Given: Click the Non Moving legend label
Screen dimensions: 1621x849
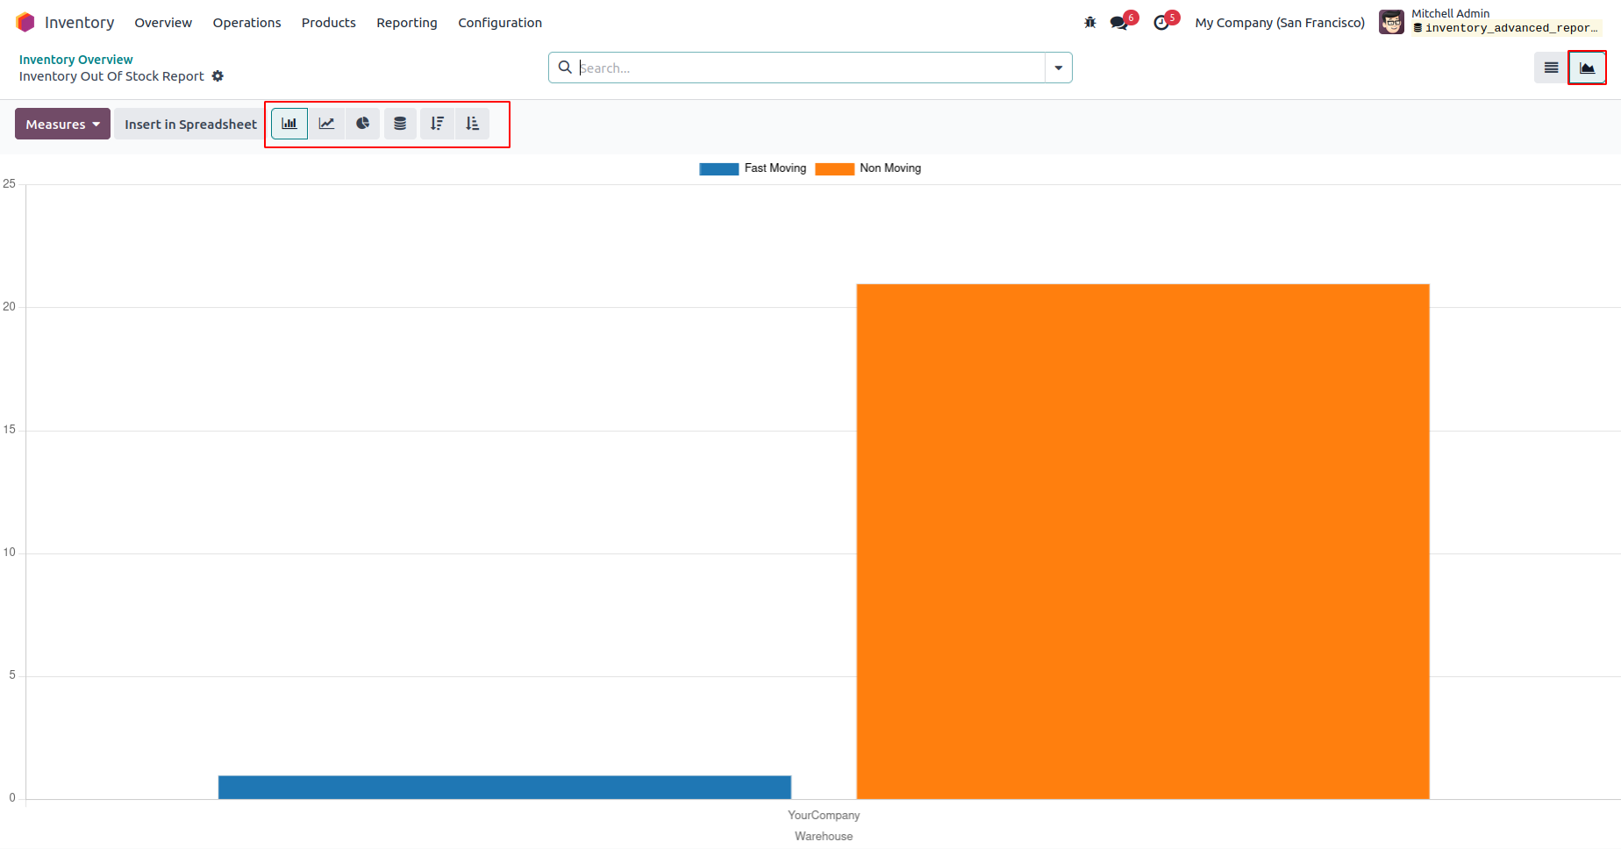Looking at the screenshot, I should (890, 168).
